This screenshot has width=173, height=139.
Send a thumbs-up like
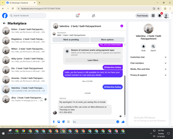(123, 122)
